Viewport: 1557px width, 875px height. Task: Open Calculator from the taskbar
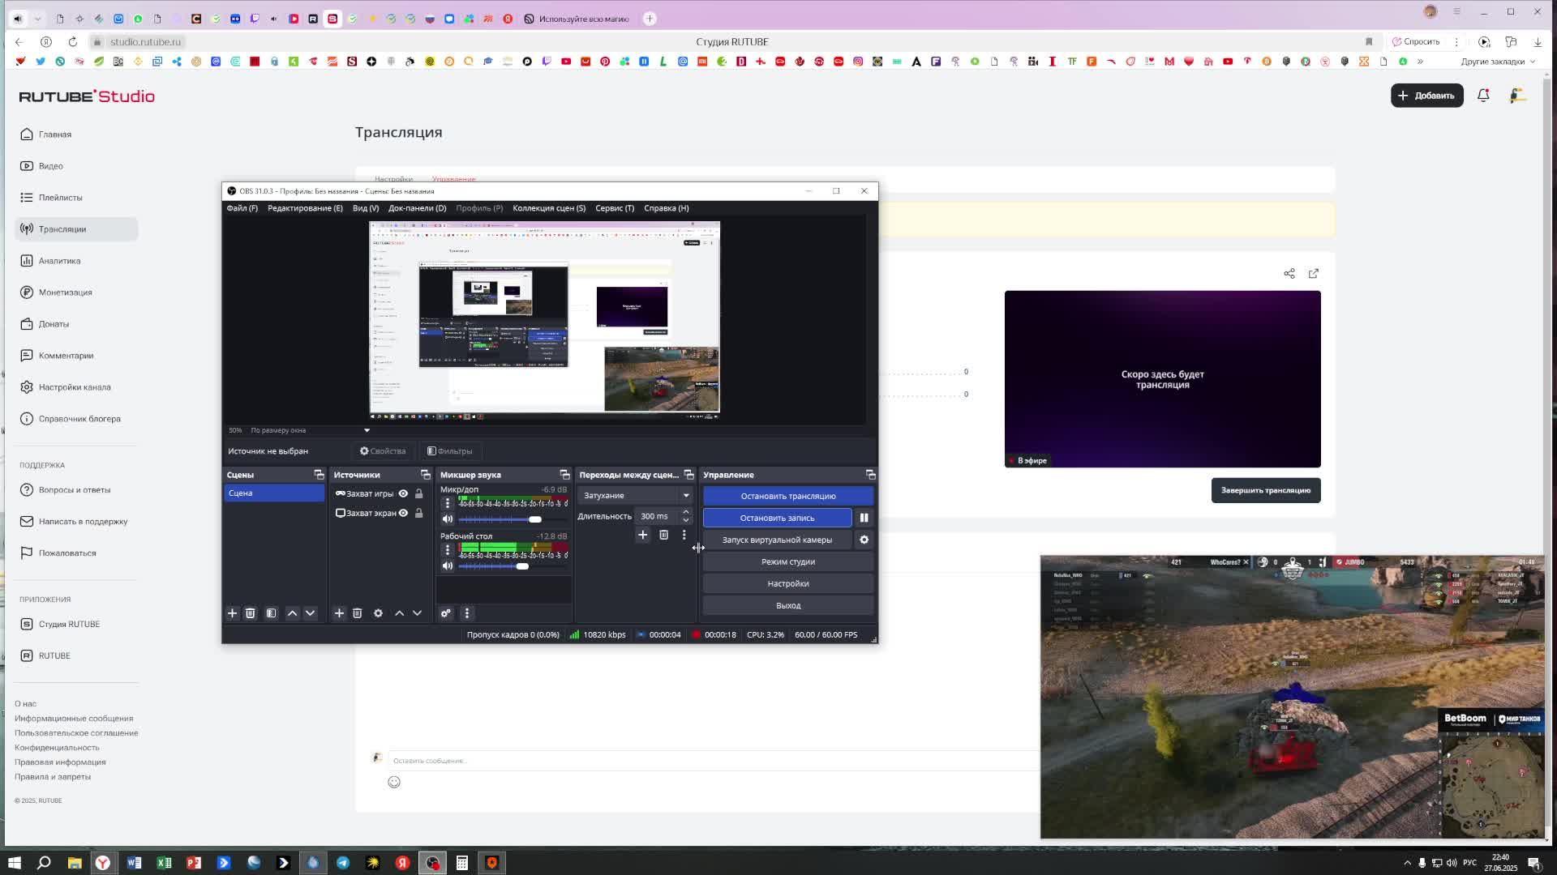pyautogui.click(x=462, y=863)
